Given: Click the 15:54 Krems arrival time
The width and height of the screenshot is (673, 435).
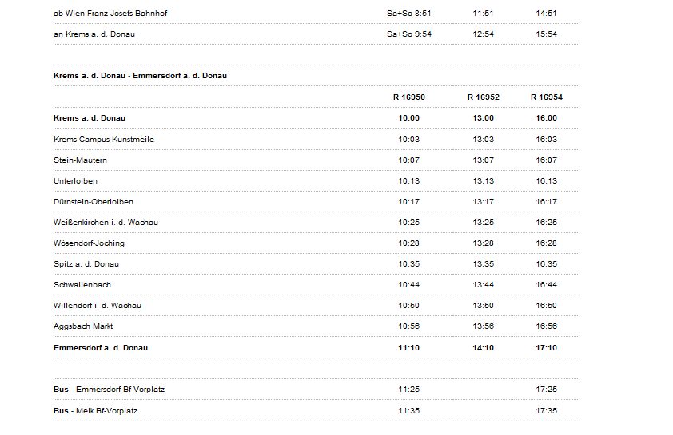Looking at the screenshot, I should pos(547,34).
